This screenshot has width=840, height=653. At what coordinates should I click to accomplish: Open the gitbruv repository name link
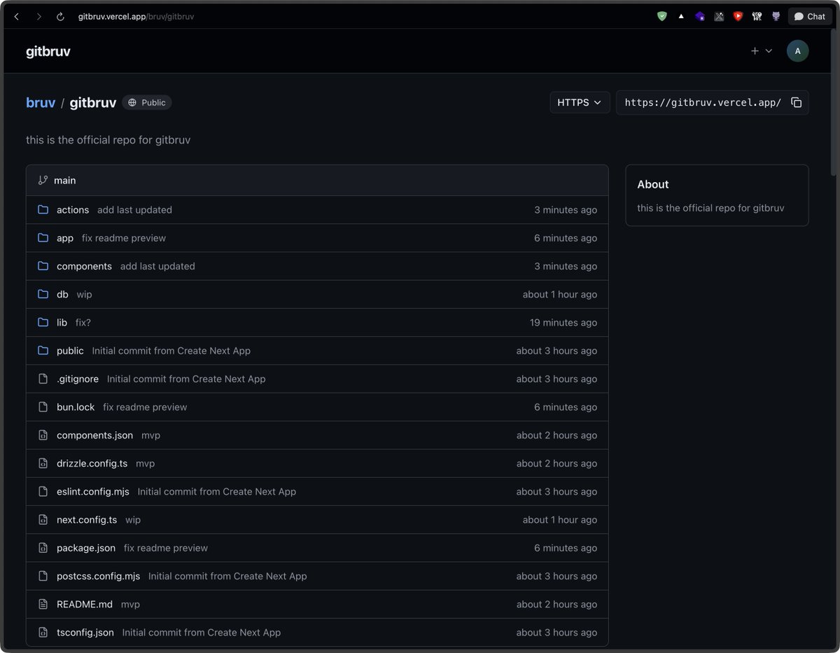pyautogui.click(x=93, y=102)
